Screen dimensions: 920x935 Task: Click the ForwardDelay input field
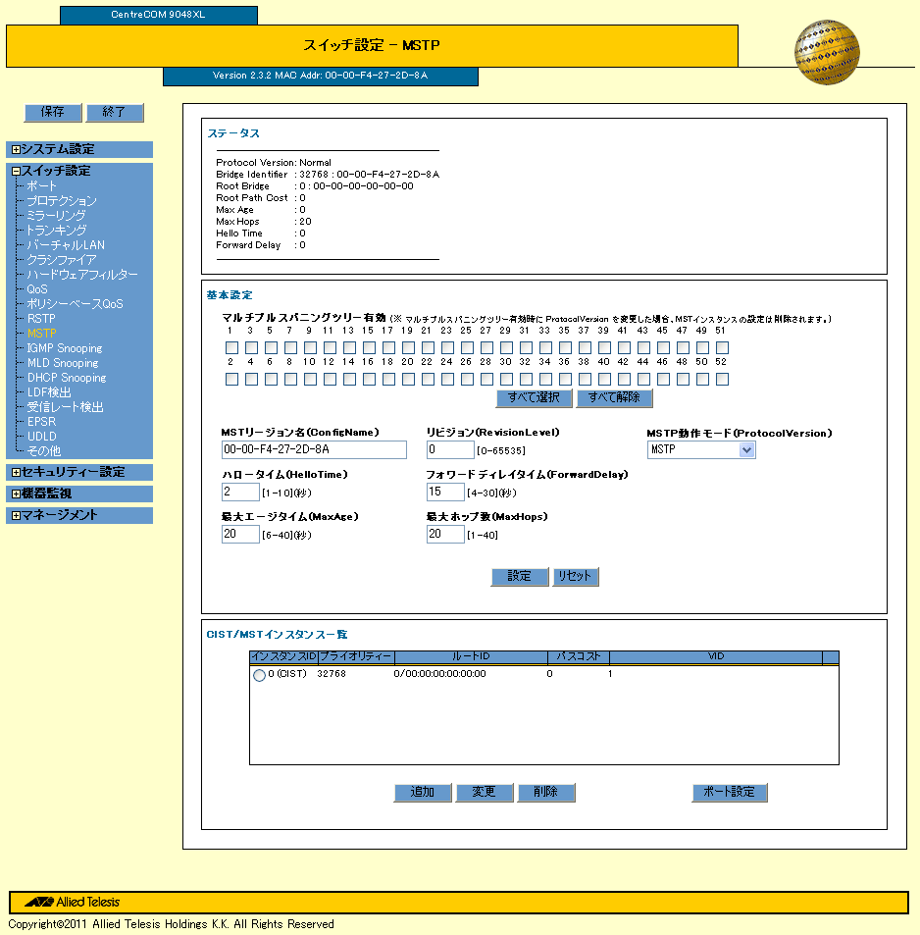click(x=445, y=492)
